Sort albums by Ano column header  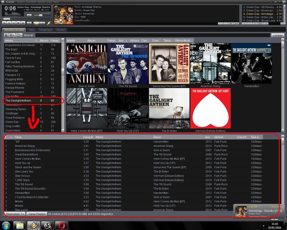click(122, 41)
